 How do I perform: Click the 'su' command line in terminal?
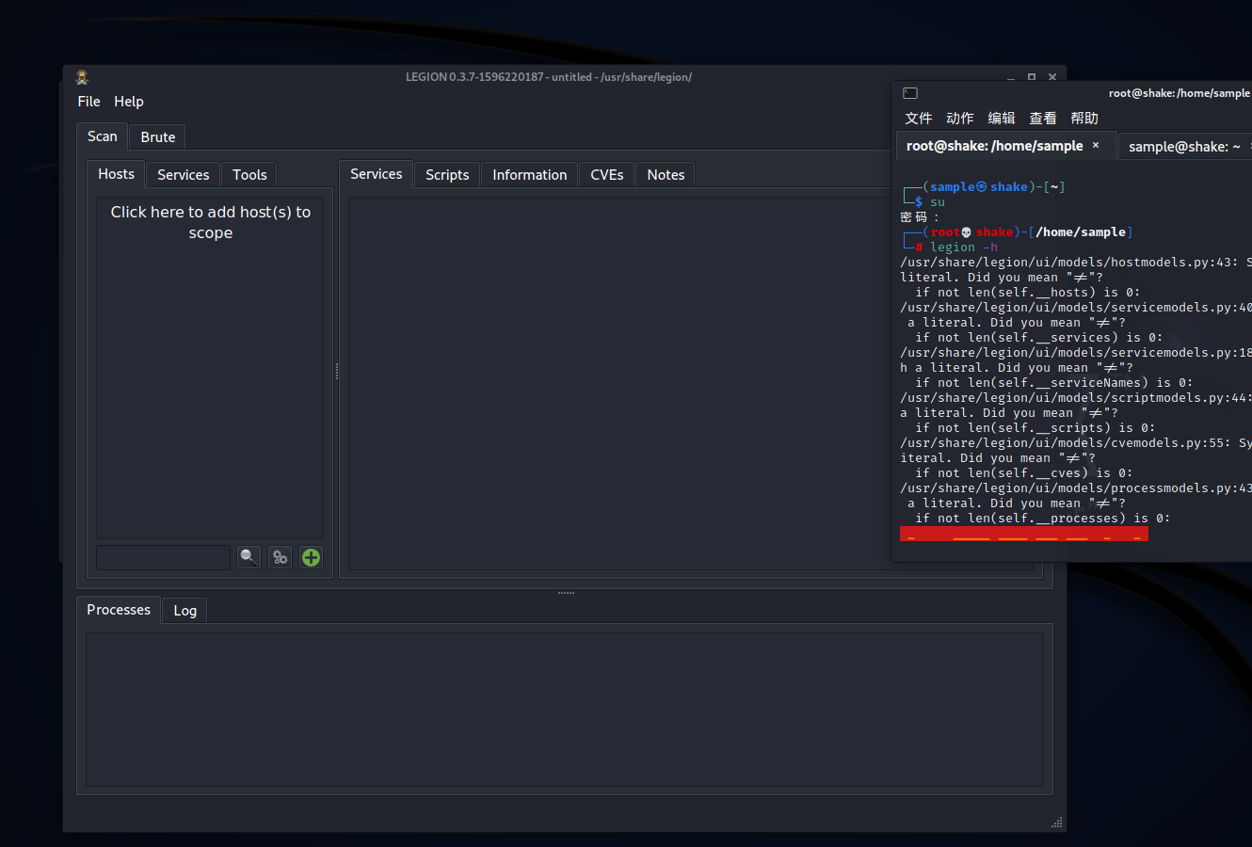coord(938,202)
